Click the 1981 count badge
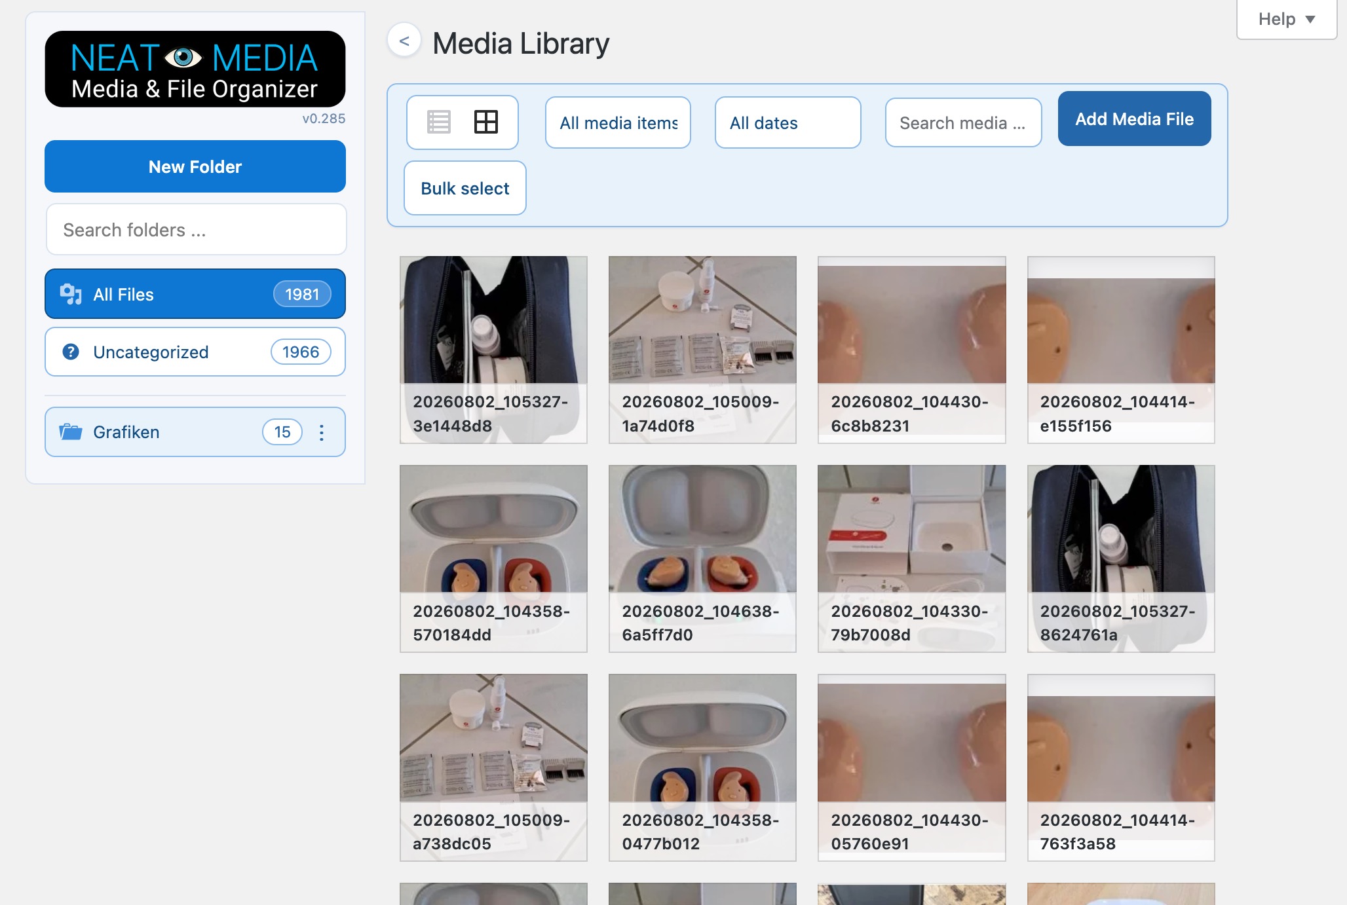This screenshot has height=905, width=1347. click(x=302, y=294)
